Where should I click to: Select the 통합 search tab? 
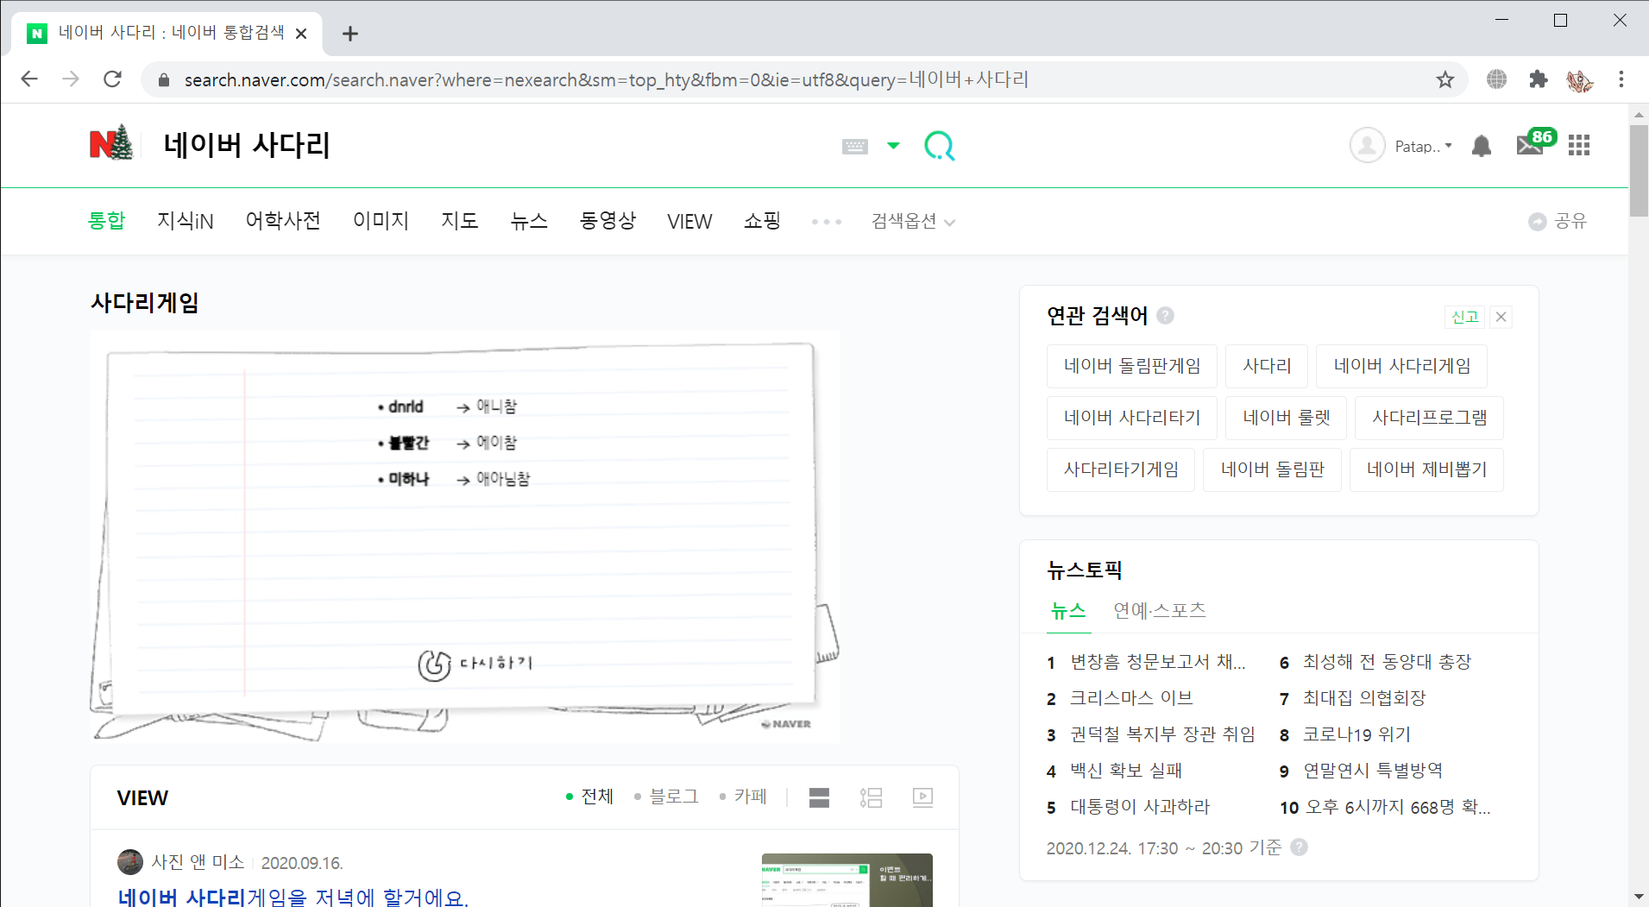pos(107,221)
